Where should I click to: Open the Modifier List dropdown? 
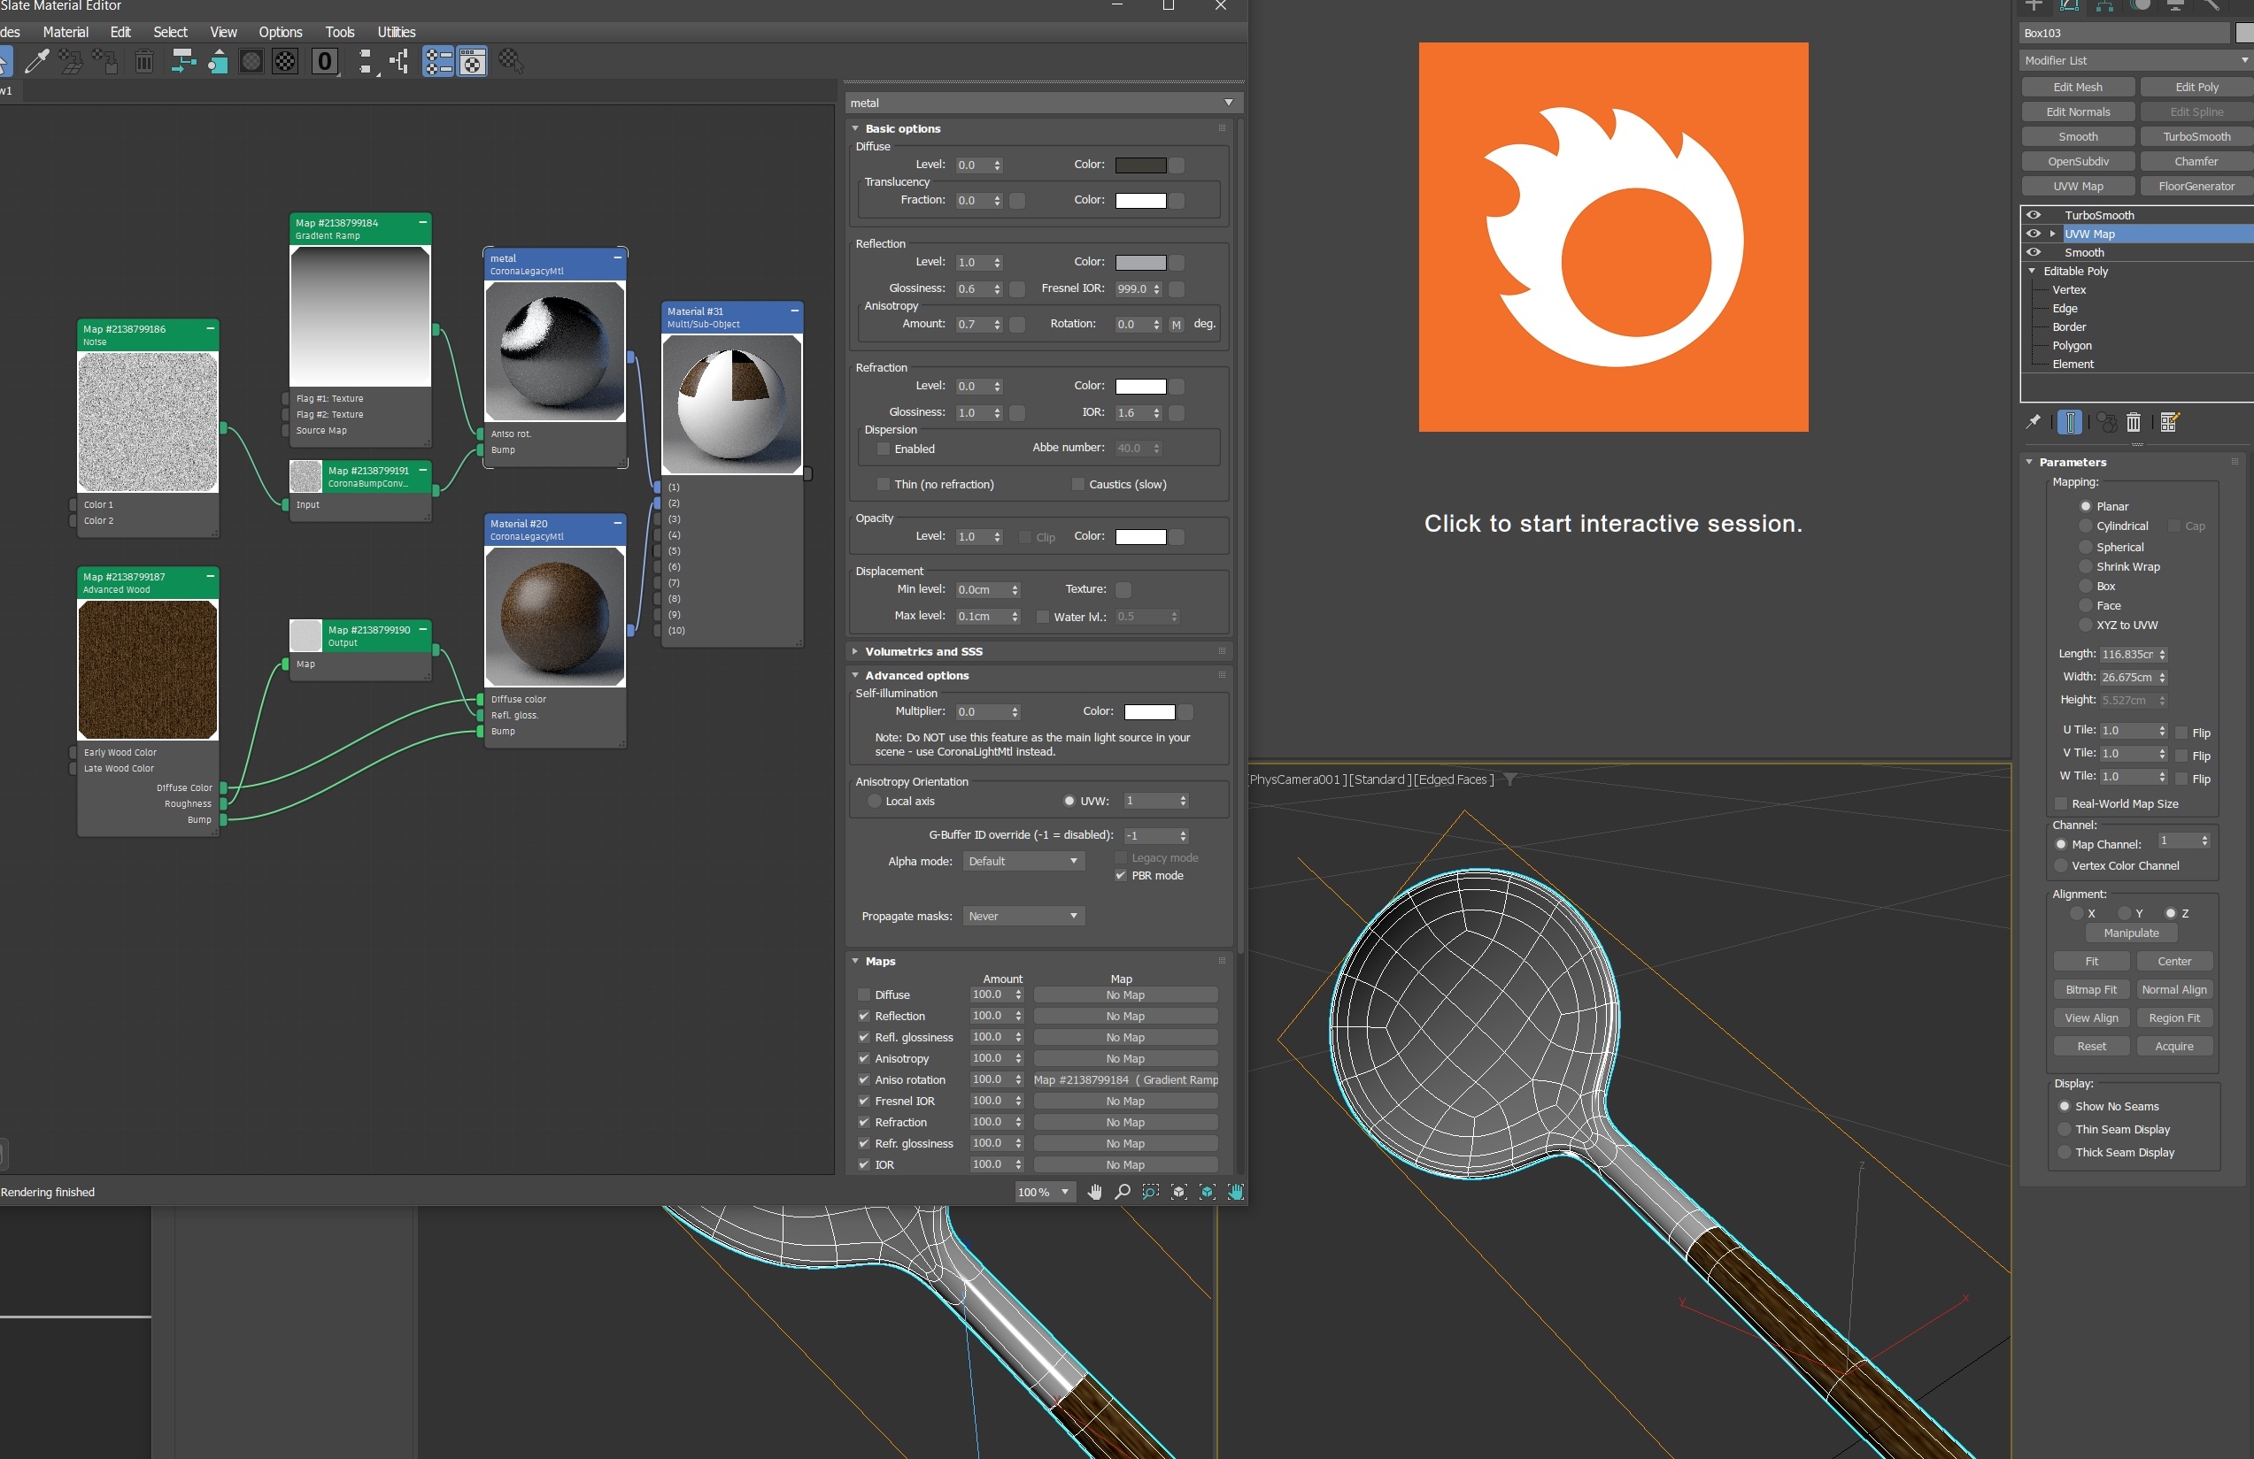2136,59
